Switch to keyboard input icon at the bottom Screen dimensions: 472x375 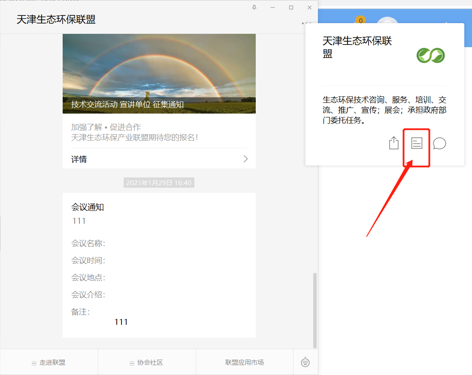pyautogui.click(x=305, y=362)
